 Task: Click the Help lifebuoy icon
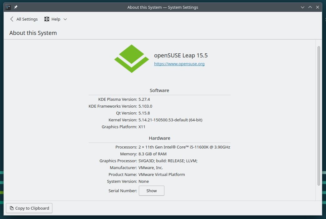coord(47,19)
